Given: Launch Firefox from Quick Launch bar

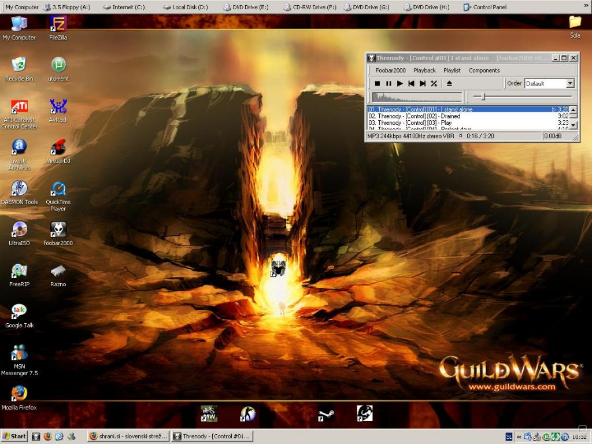Looking at the screenshot, I should [47, 436].
